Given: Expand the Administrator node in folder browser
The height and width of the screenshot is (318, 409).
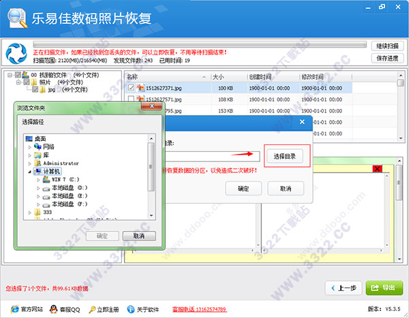Looking at the screenshot, I should point(30,163).
